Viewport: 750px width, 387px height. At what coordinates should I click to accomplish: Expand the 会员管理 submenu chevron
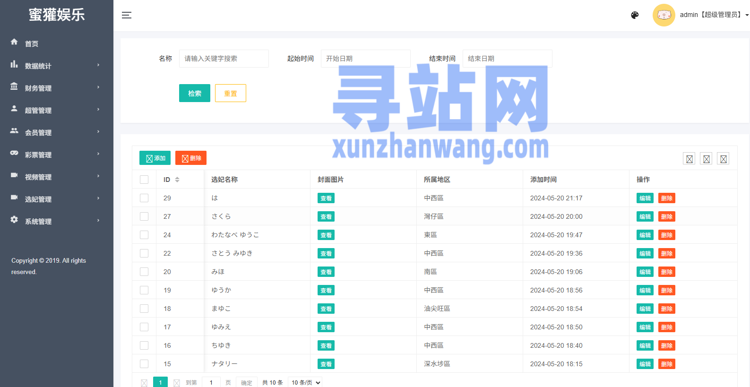click(98, 132)
